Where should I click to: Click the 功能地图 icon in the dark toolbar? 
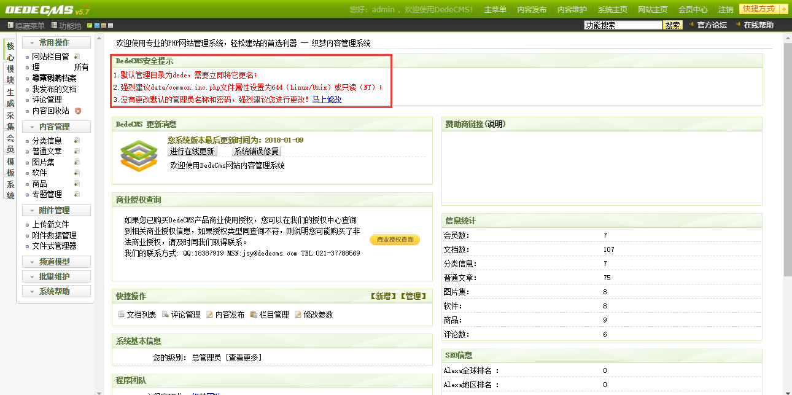(54, 25)
